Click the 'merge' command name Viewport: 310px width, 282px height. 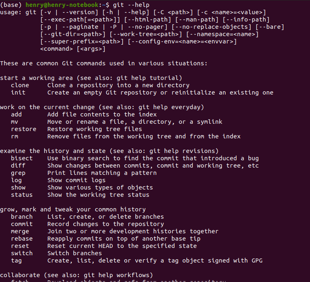(20, 231)
